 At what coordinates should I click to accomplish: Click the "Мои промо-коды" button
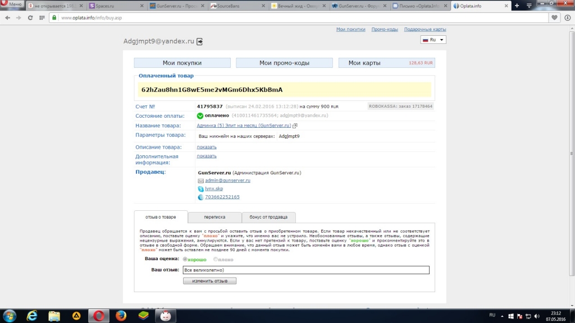click(x=284, y=63)
